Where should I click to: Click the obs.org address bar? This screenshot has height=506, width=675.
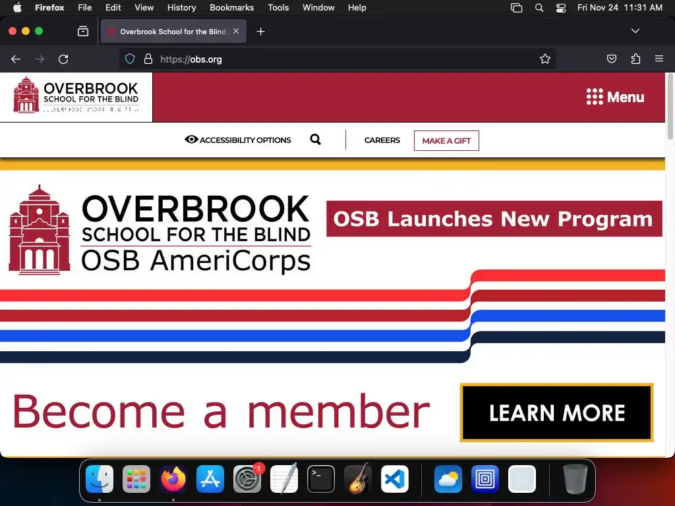click(x=337, y=59)
